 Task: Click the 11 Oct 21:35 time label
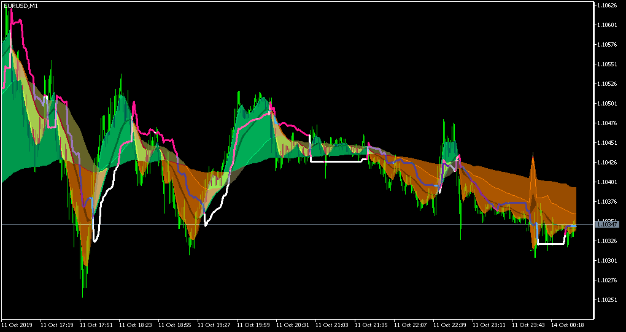pos(371,325)
